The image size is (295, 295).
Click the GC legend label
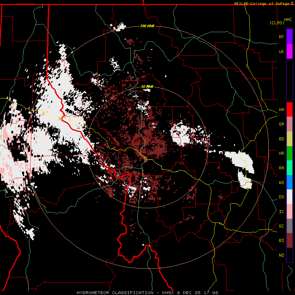[x=282, y=226]
